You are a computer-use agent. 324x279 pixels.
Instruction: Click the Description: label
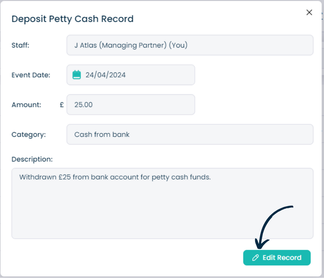click(x=32, y=159)
